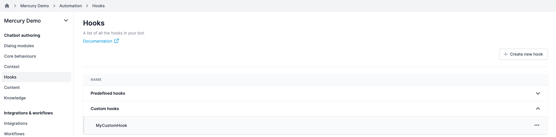Collapse the Custom hooks section chevron

(538, 109)
